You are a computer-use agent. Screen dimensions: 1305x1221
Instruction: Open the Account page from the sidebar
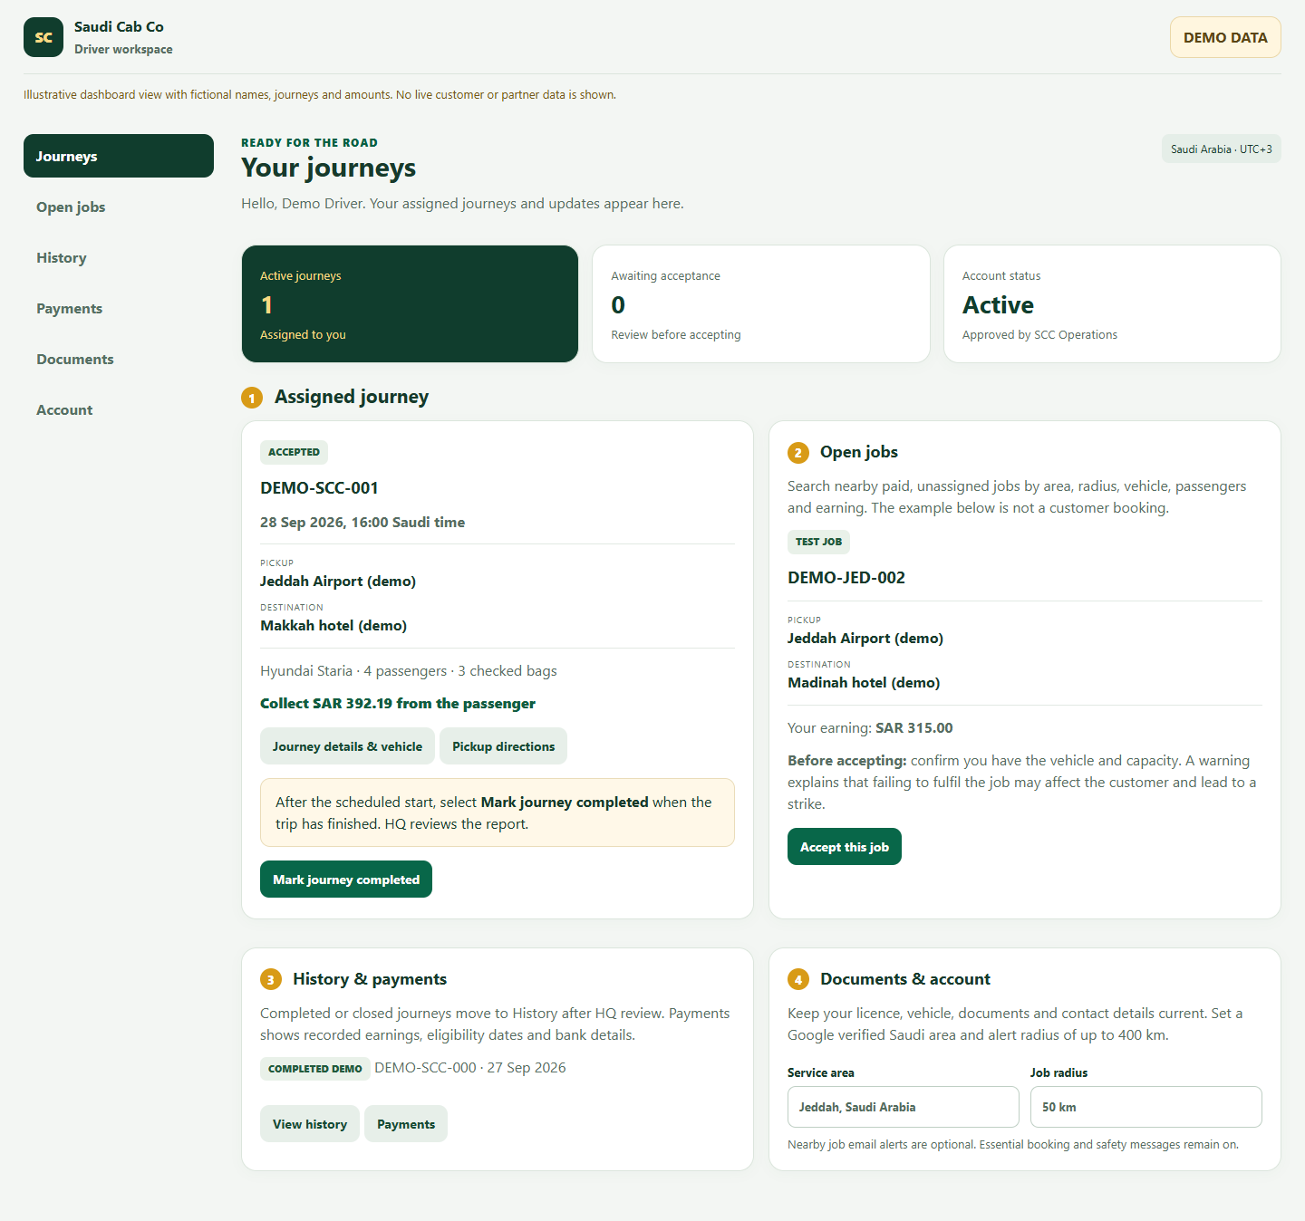pos(119,409)
